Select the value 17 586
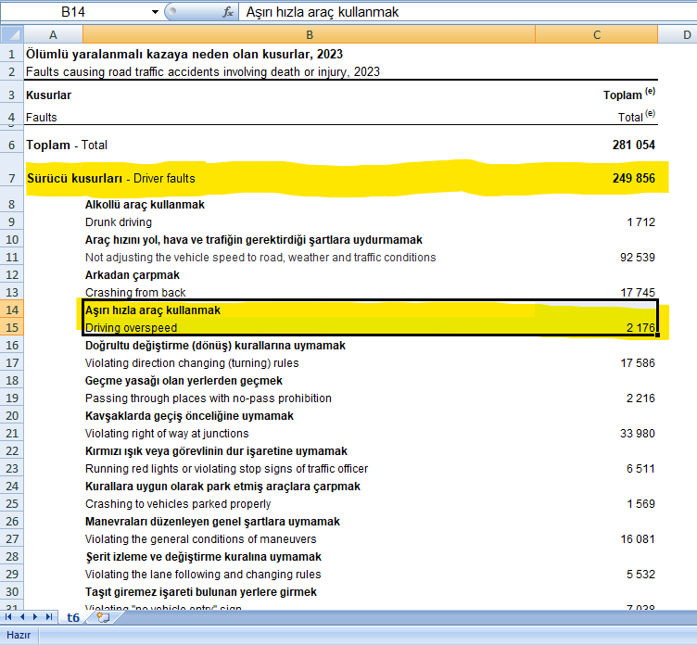This screenshot has height=645, width=697. tap(637, 362)
